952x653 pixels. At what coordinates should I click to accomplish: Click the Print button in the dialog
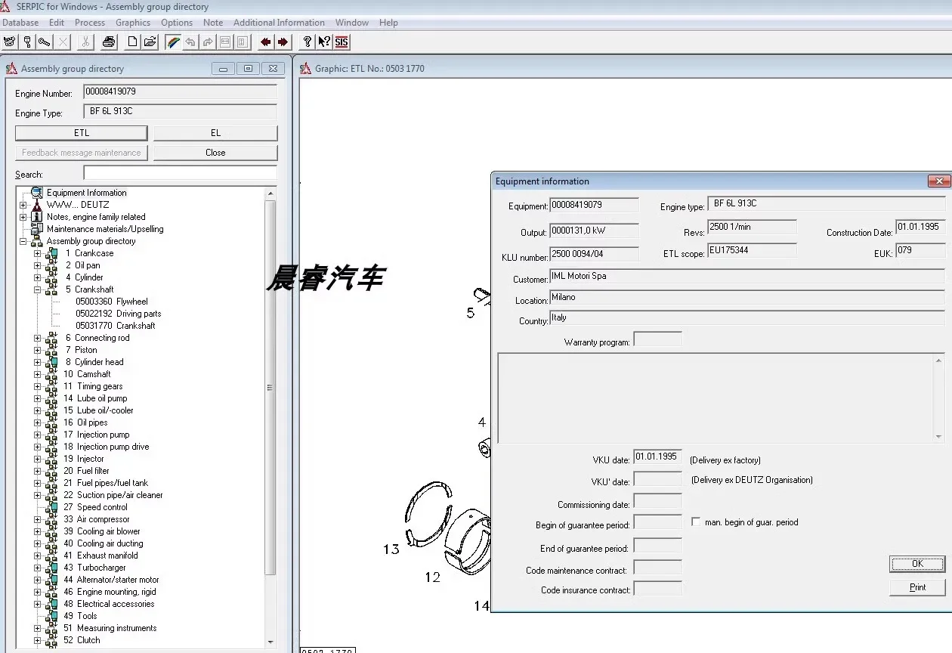(917, 587)
